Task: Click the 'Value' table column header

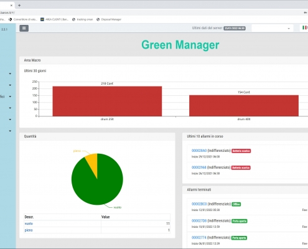Action: click(x=105, y=217)
